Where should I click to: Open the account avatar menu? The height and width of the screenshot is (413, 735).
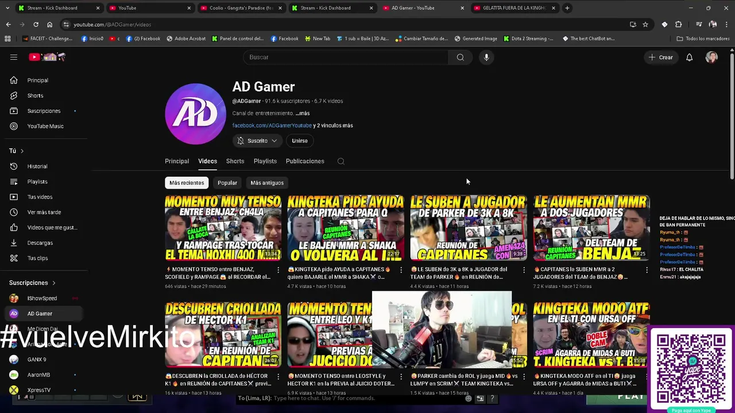(x=711, y=57)
